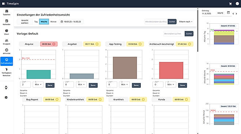
Task: Click the App Testing 03:04 Std. badge
Action: pos(135,44)
